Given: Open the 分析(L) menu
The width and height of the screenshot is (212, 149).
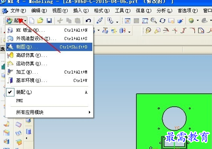Looking at the screenshot, I should (165, 11).
